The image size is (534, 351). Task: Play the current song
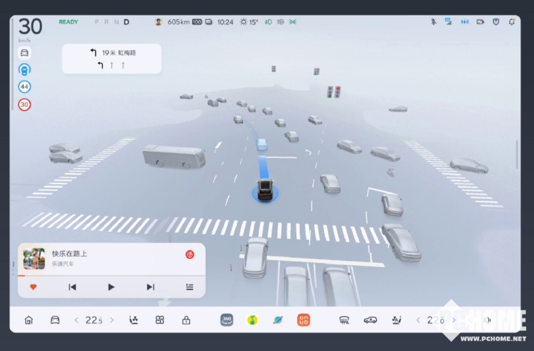(111, 287)
